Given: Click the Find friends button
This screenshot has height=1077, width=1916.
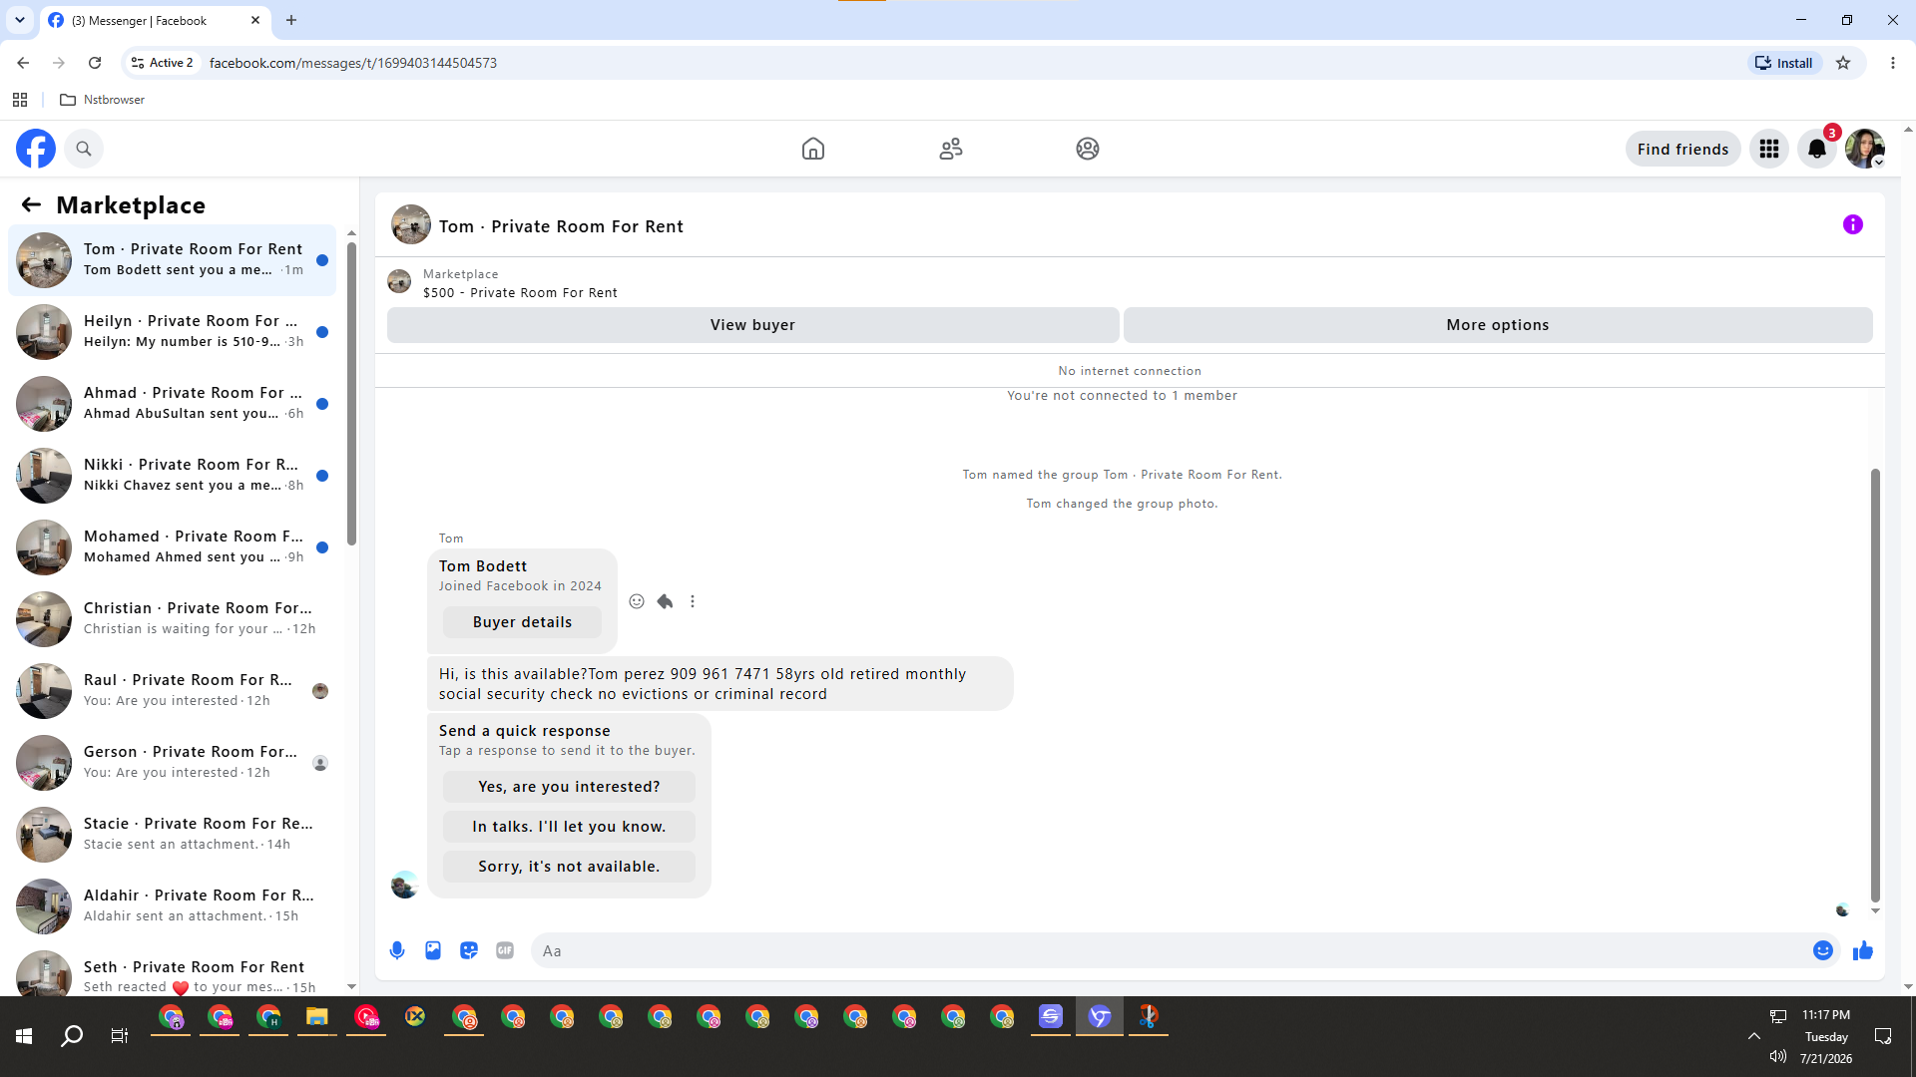Looking at the screenshot, I should [1682, 149].
